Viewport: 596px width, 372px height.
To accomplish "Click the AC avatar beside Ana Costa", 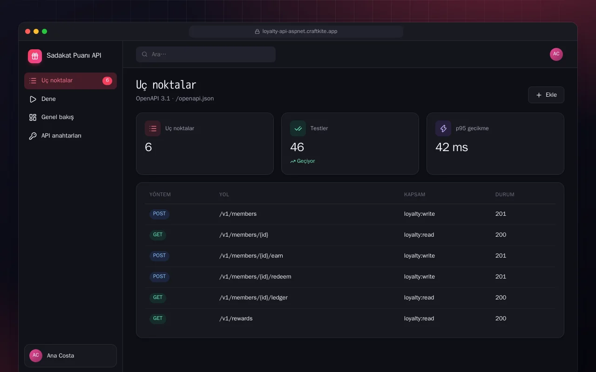I will click(x=36, y=355).
